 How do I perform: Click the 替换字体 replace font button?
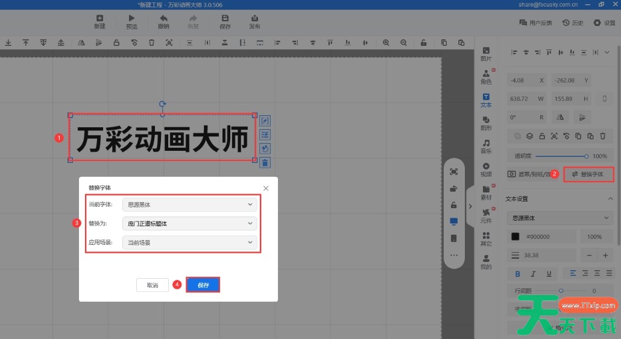point(588,174)
